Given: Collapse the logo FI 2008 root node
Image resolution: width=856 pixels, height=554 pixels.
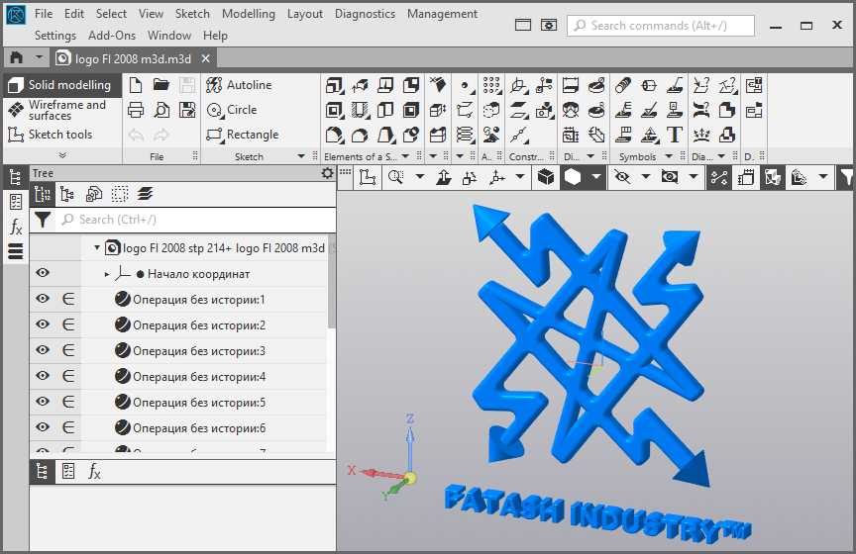Looking at the screenshot, I should coord(97,248).
